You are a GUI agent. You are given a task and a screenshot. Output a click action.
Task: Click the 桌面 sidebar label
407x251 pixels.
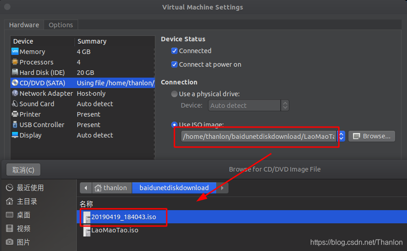(24, 215)
